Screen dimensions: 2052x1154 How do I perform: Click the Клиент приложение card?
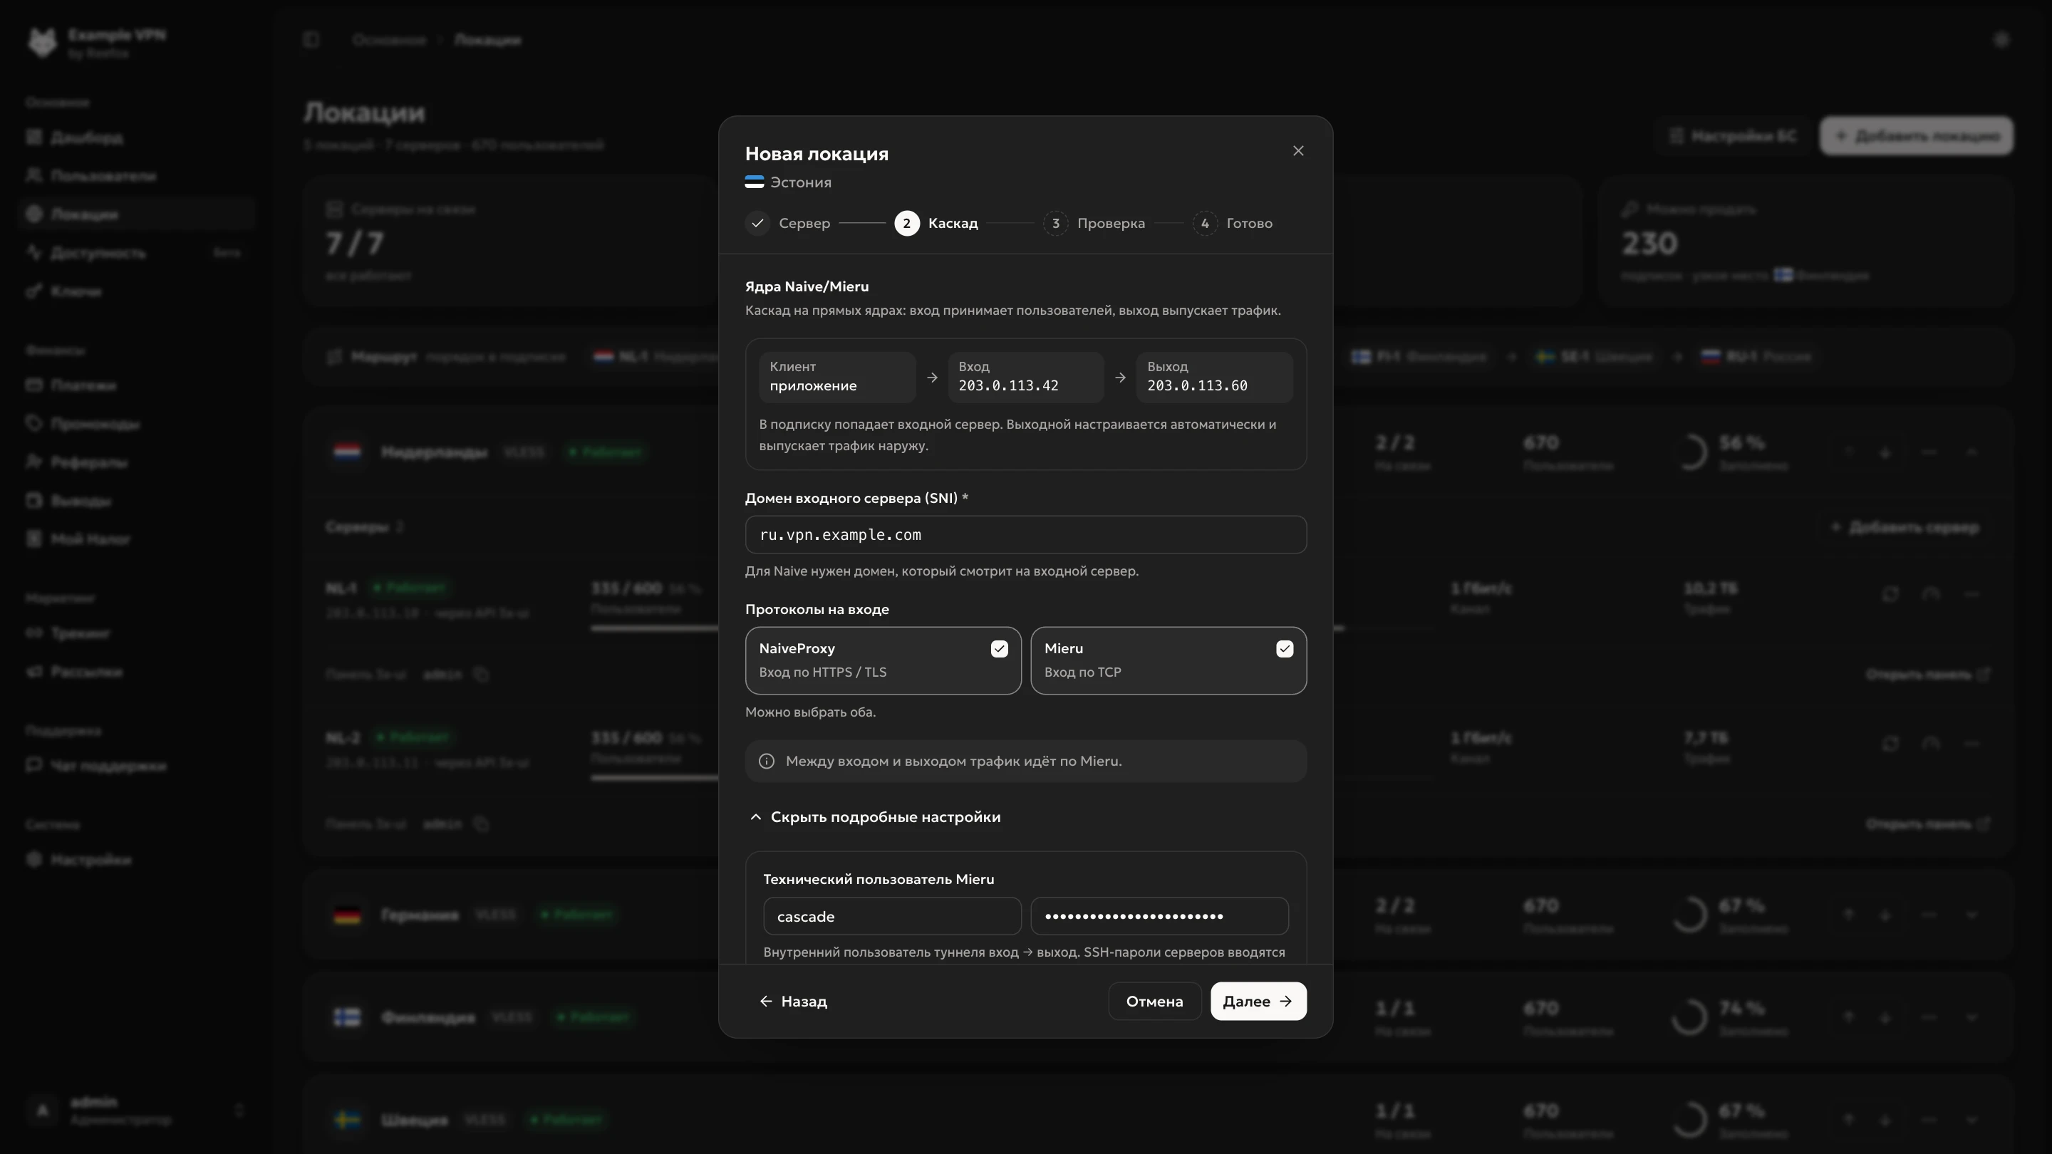[836, 377]
